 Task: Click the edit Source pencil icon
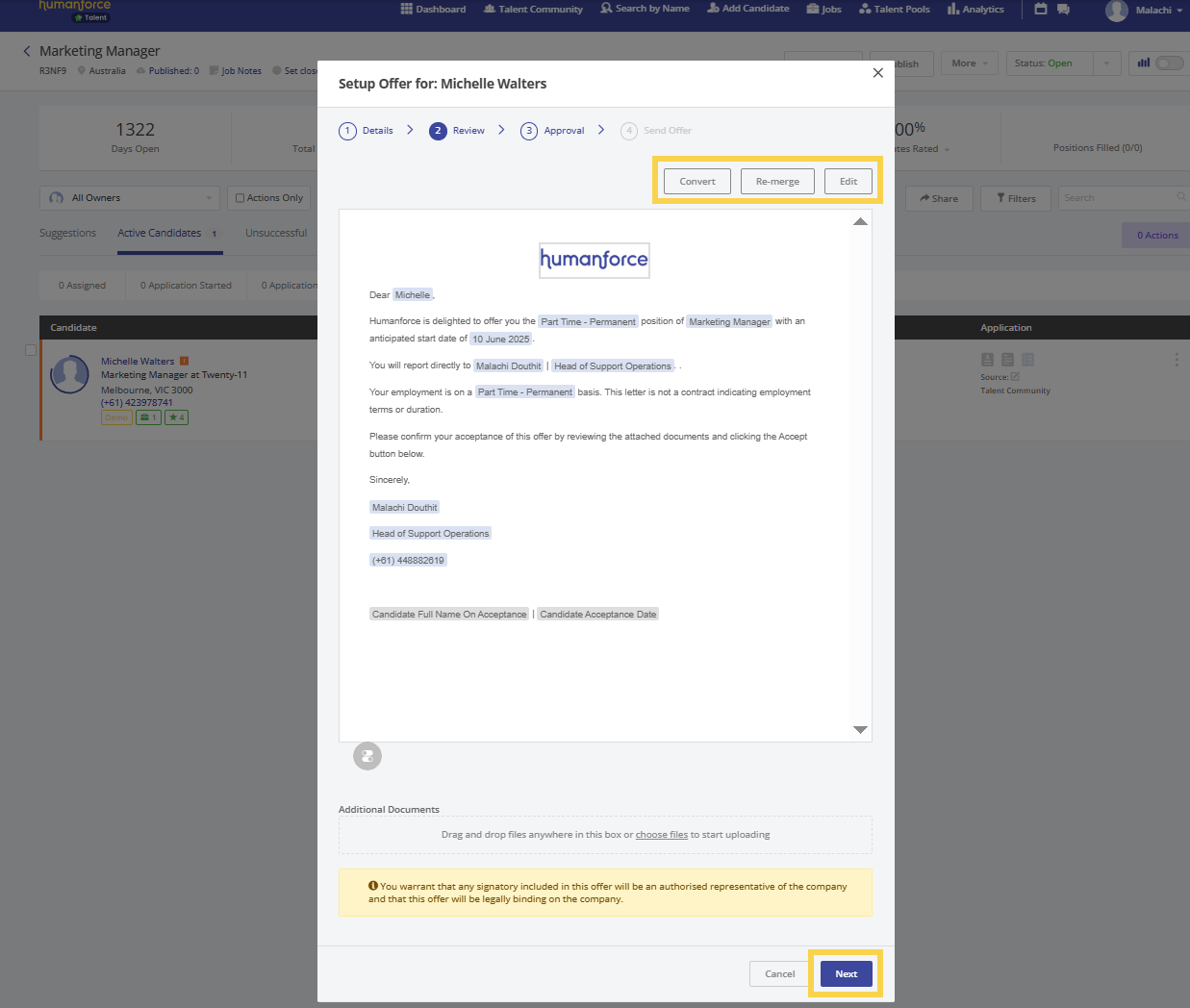pos(1015,377)
